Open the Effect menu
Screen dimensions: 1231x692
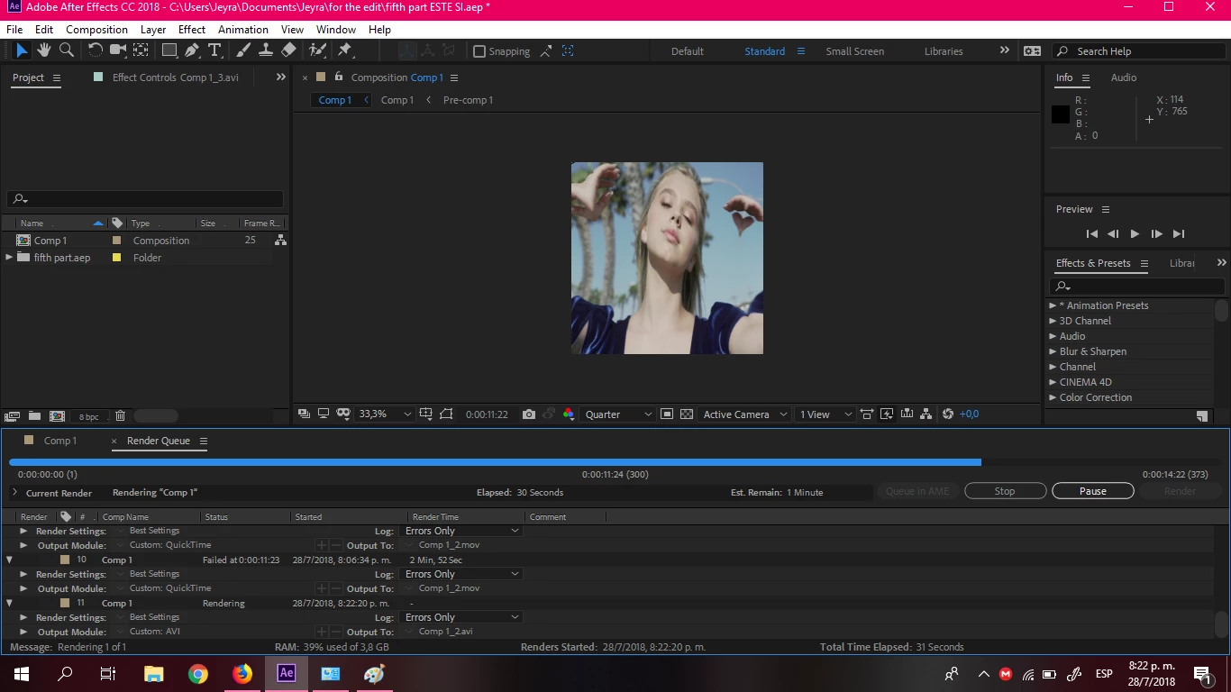click(x=192, y=29)
